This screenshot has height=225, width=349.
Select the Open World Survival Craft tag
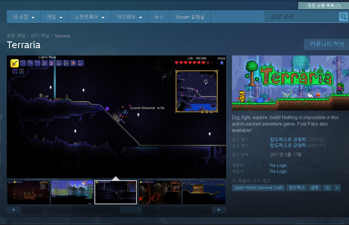tap(258, 188)
